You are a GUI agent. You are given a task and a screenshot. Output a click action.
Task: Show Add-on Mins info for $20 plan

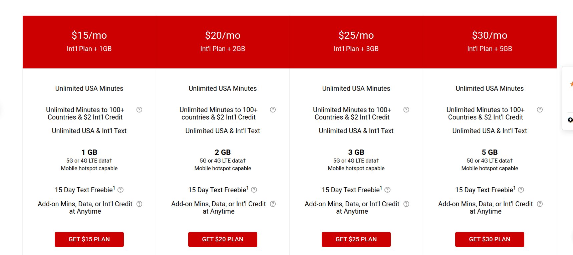pyautogui.click(x=273, y=204)
